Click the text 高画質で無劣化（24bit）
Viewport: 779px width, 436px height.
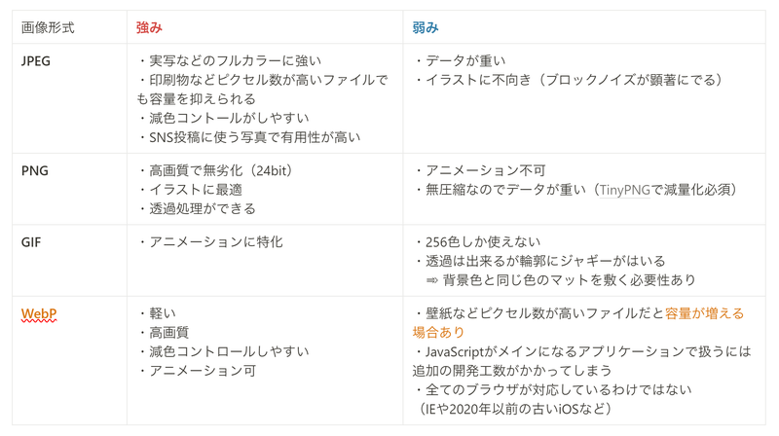(220, 170)
